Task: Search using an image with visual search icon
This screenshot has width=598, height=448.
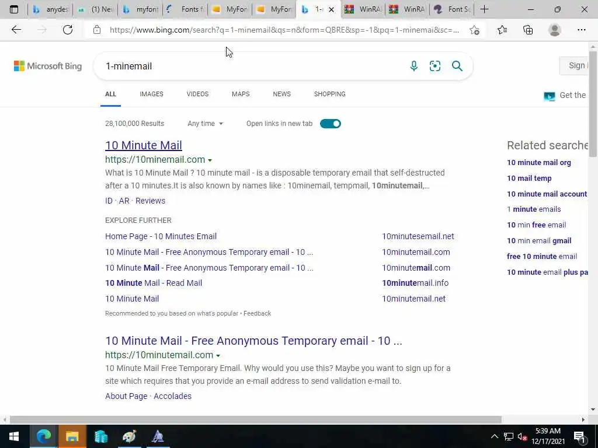Action: 434,66
